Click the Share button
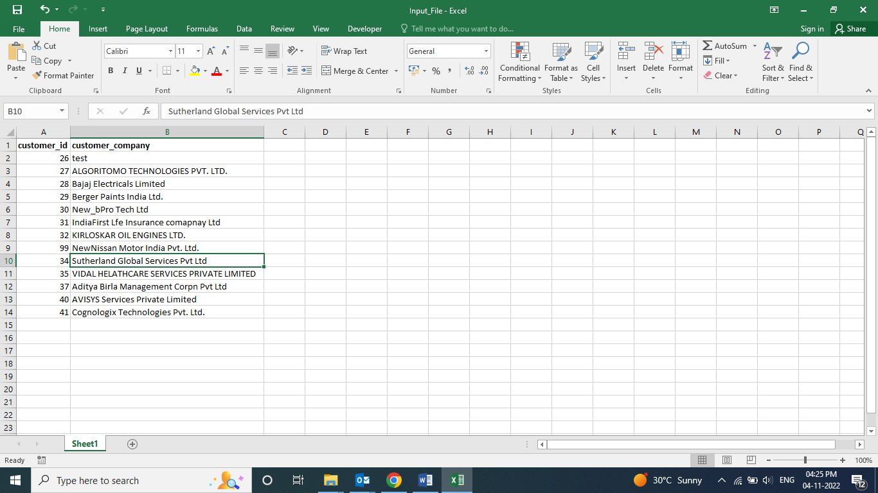The width and height of the screenshot is (878, 493). tap(850, 29)
